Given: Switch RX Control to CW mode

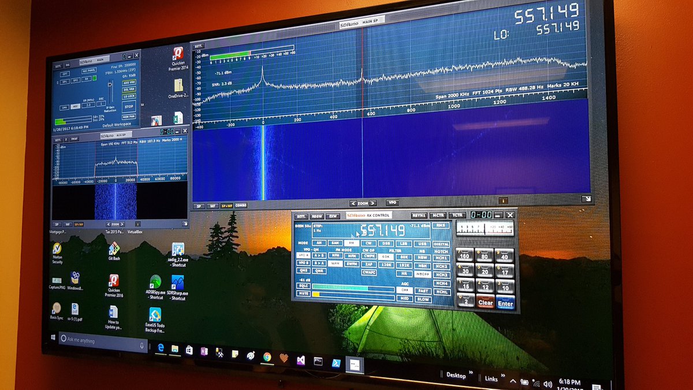Looking at the screenshot, I should tap(368, 243).
